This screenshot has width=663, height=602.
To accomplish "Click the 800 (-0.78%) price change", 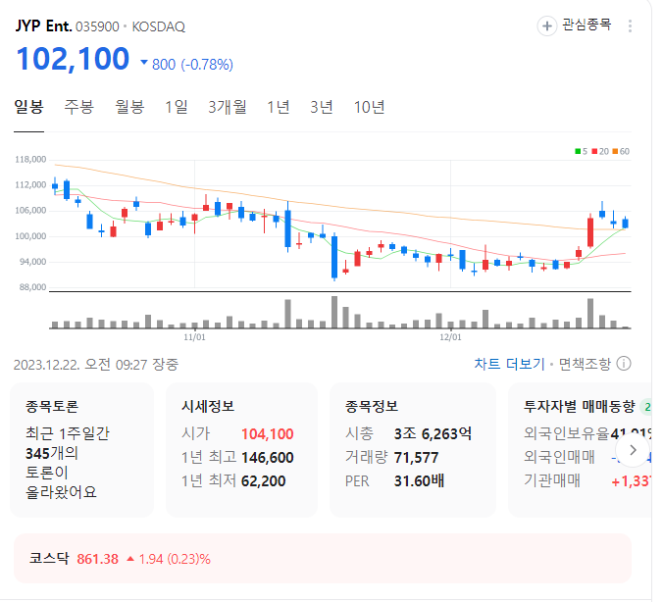I will [x=186, y=65].
